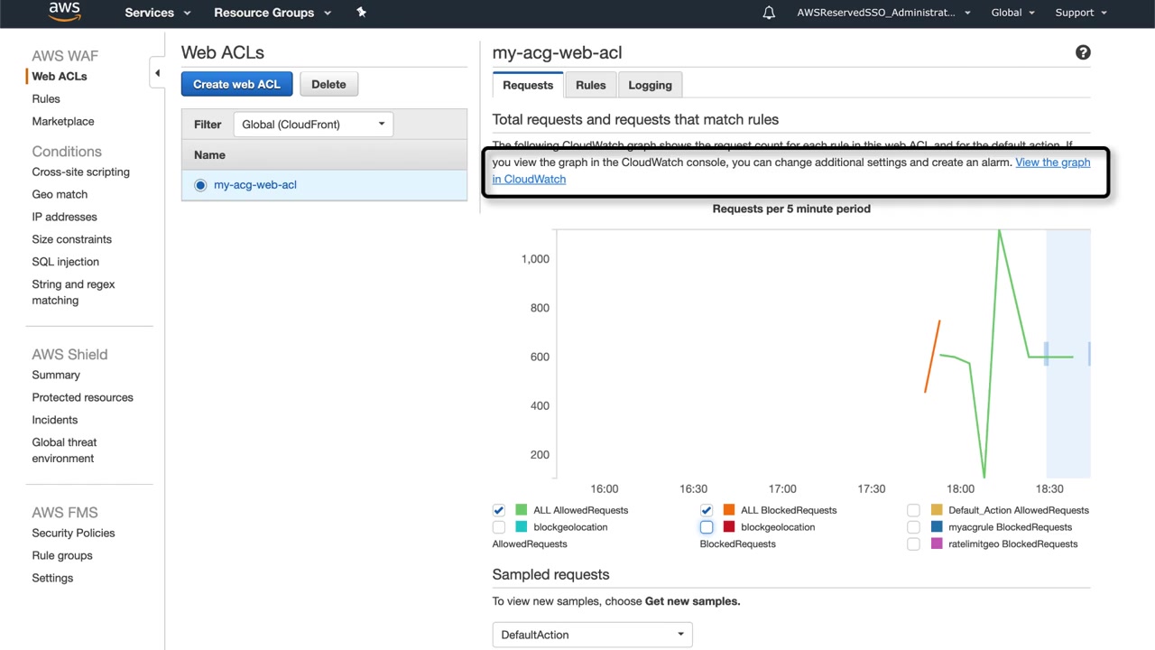Open the DefaultAction sampled requests dropdown
The height and width of the screenshot is (650, 1155).
pos(592,635)
